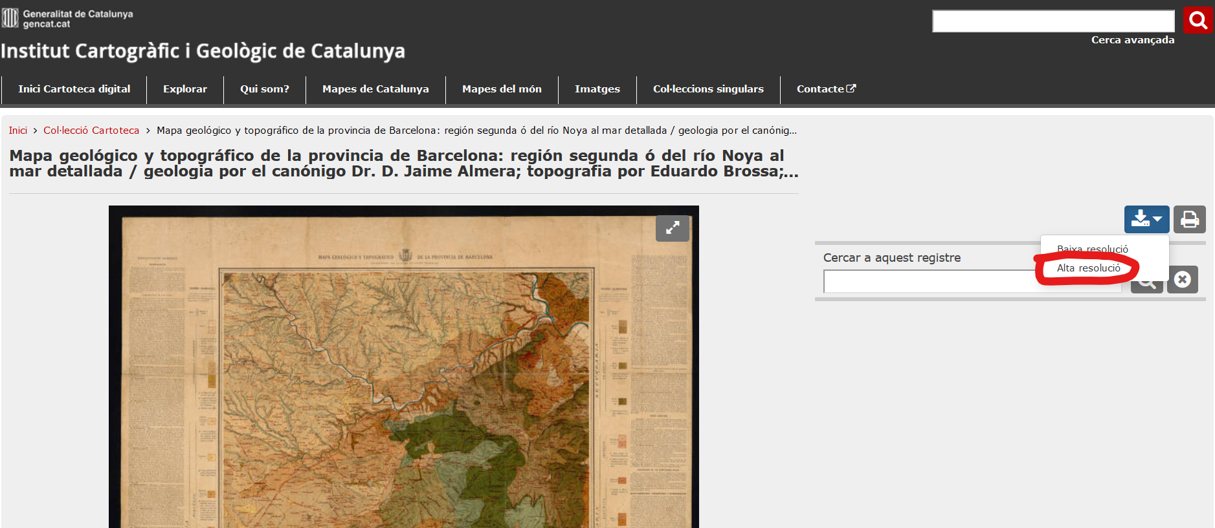1215x528 pixels.
Task: Select Baixa resolució download option
Action: [x=1092, y=249]
